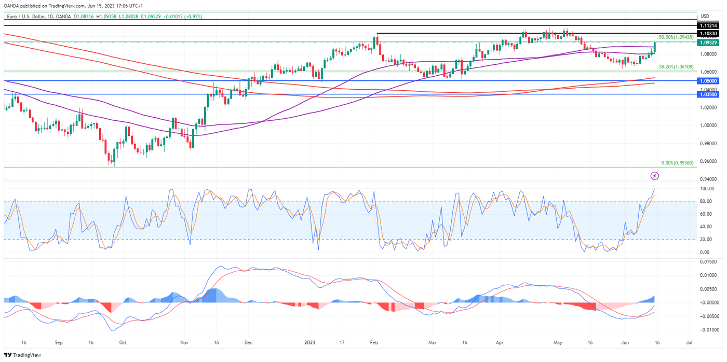
Task: Click the 0.01500 MACD scale value
Action: tap(708, 262)
